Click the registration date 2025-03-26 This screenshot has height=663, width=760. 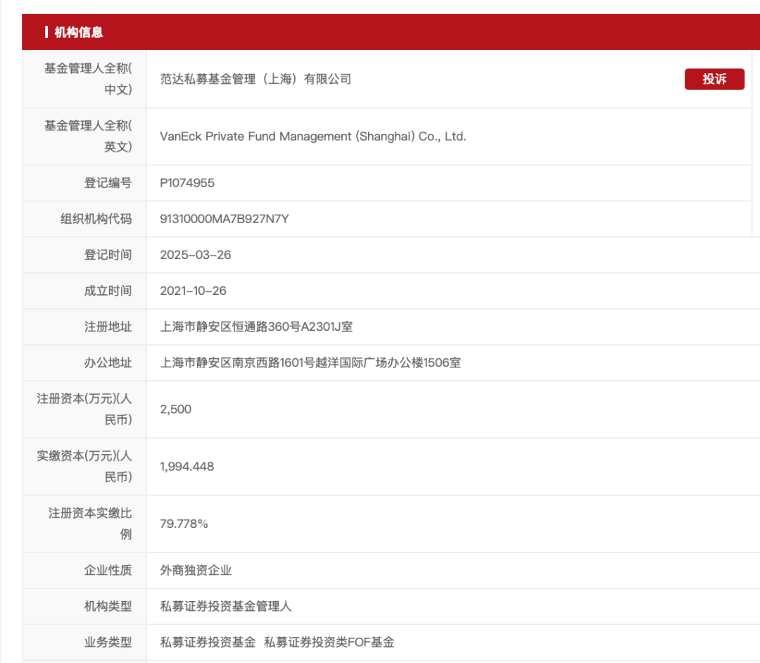click(196, 255)
